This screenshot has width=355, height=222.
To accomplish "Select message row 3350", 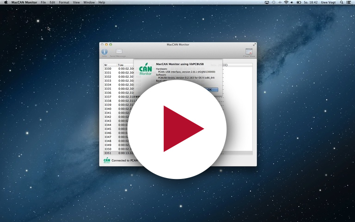I will tap(178, 149).
